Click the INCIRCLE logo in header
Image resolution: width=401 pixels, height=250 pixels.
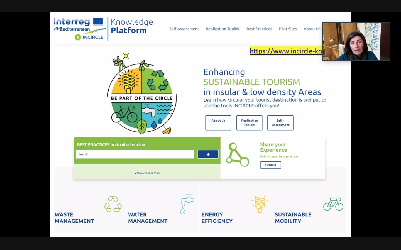point(89,37)
